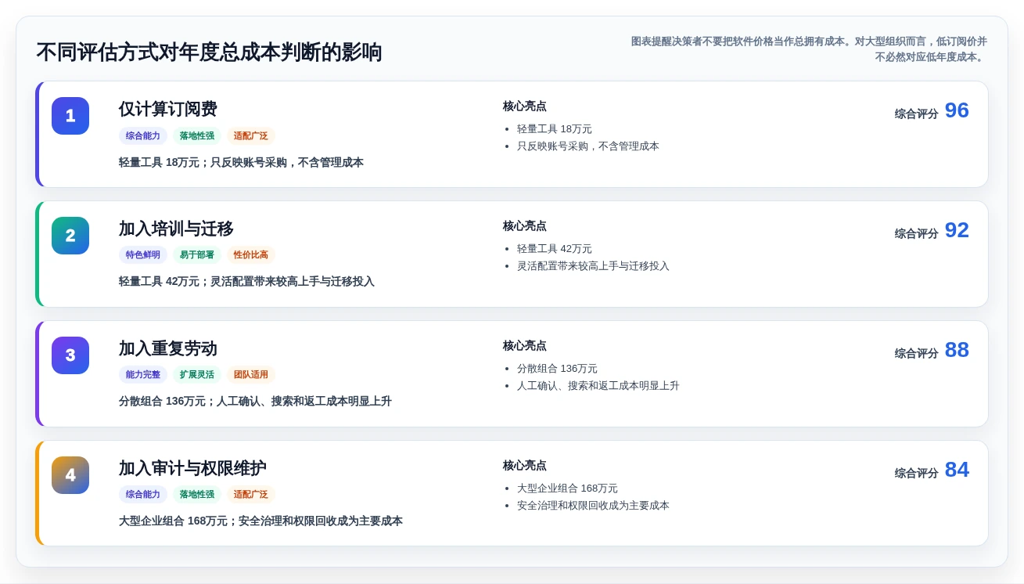Select 适配广泛 tag under 加入审计与权限维护

tap(251, 495)
